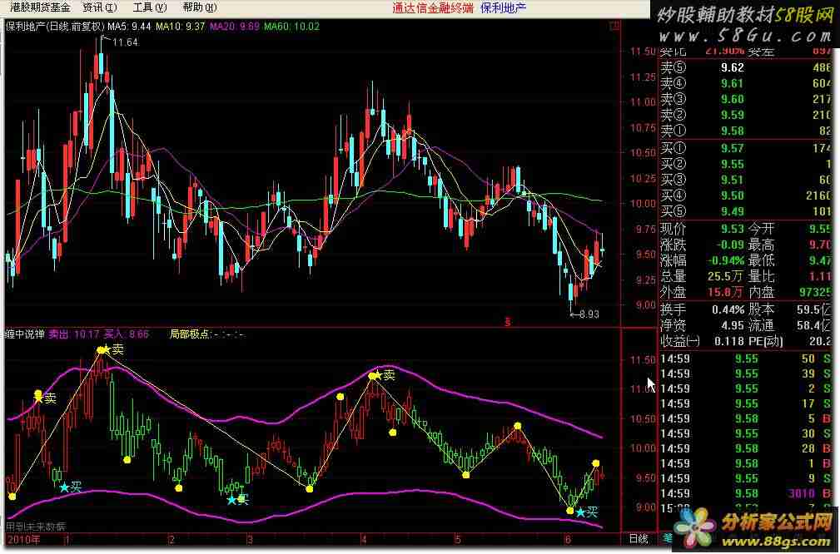Screen dimensions: 840x554
Task: Click the MA5: 9.44 indicator label
Action: coord(129,26)
